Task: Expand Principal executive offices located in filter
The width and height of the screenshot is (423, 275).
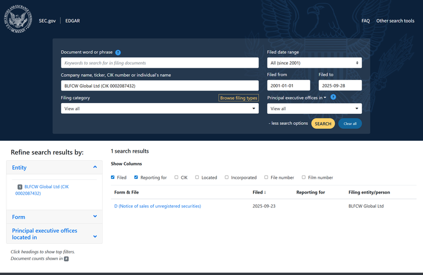Action: [54, 234]
